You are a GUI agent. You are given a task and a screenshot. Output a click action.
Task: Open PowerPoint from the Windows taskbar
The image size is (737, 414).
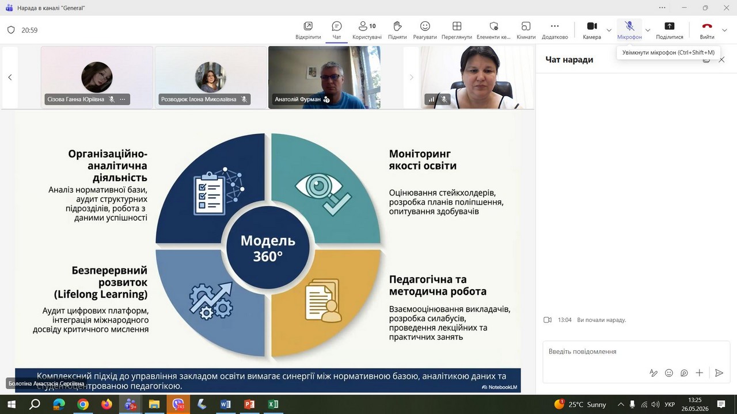tap(249, 404)
